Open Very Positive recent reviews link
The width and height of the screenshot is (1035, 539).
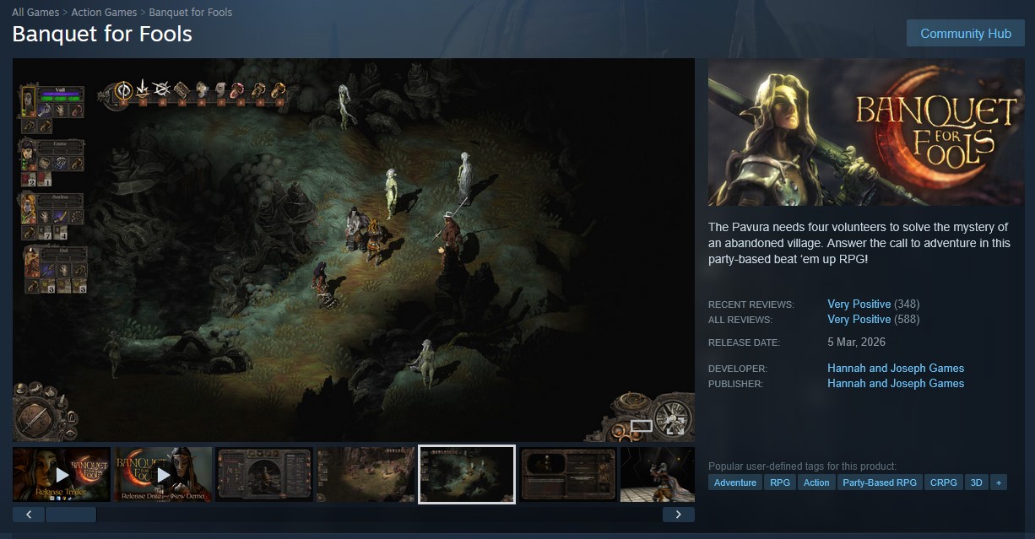pos(859,304)
